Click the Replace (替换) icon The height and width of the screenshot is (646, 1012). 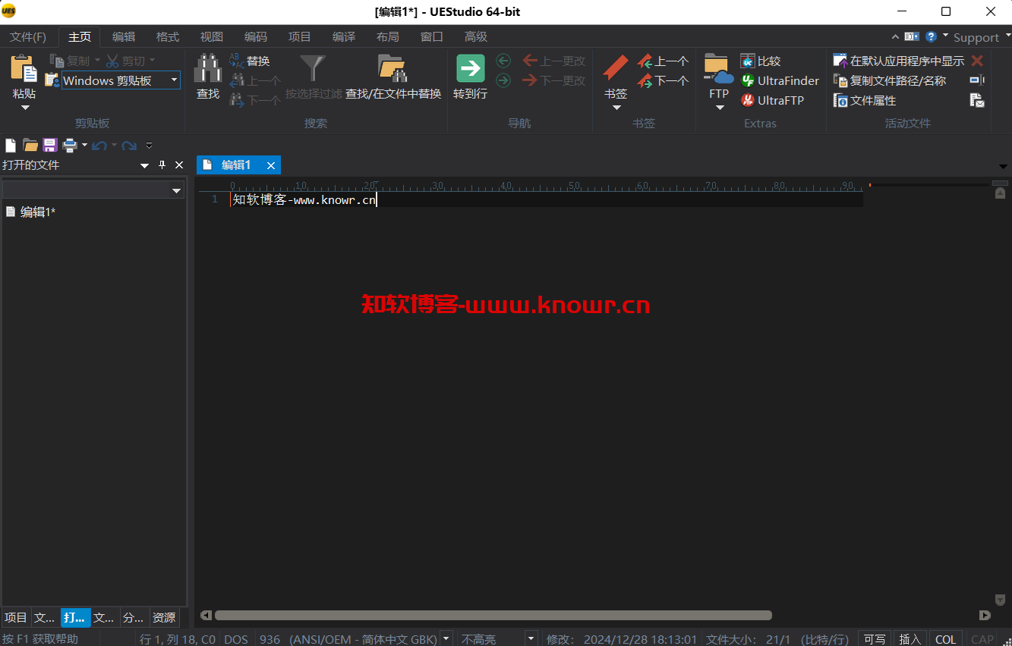click(x=237, y=61)
